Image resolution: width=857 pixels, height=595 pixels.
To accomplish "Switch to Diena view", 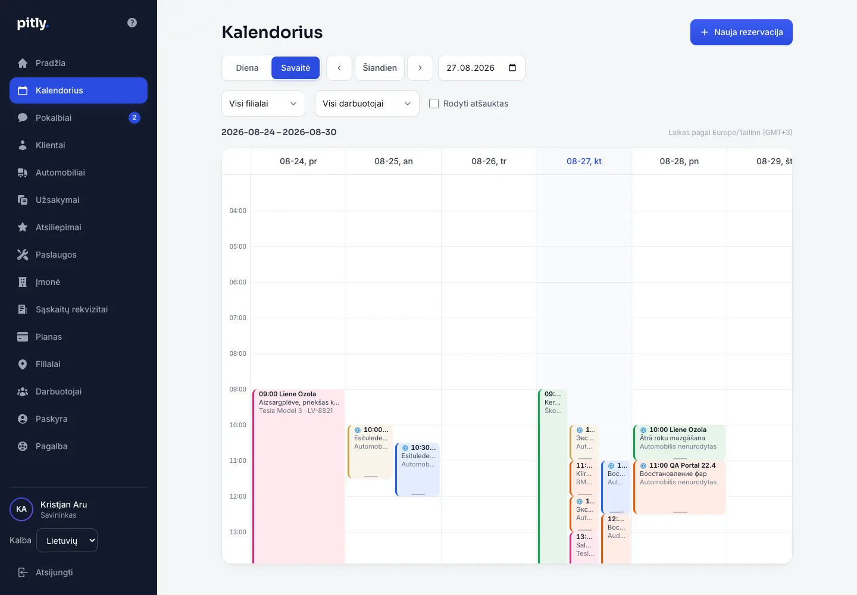I will pyautogui.click(x=247, y=68).
